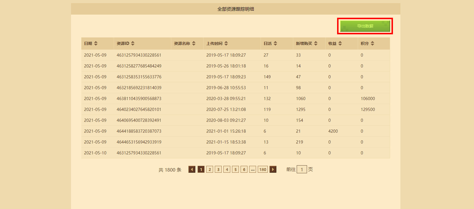Go to previous page arrow

point(192,170)
